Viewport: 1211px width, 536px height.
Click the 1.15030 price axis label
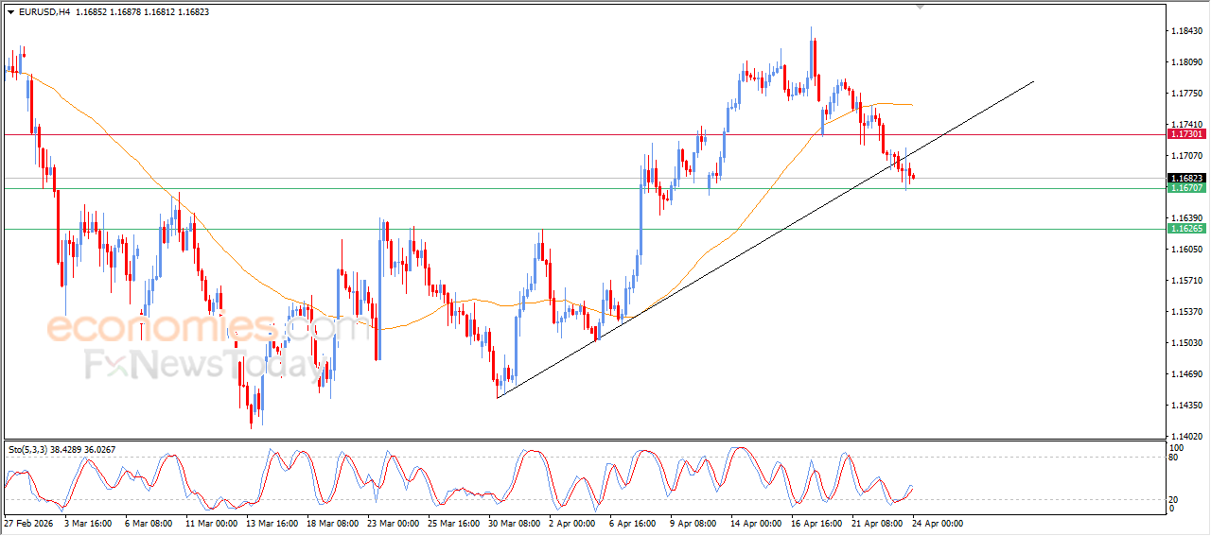(1186, 343)
